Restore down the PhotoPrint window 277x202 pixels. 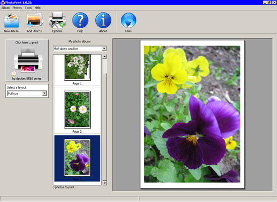269,3
